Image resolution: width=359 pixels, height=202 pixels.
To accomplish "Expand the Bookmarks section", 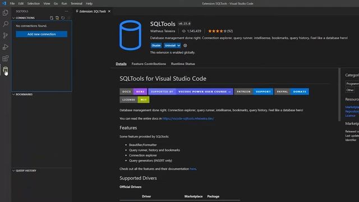I will point(13,94).
